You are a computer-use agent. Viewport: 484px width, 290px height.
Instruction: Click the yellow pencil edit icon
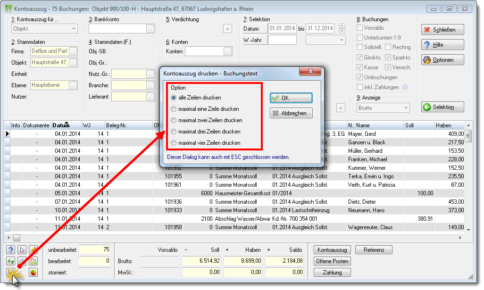click(33, 250)
